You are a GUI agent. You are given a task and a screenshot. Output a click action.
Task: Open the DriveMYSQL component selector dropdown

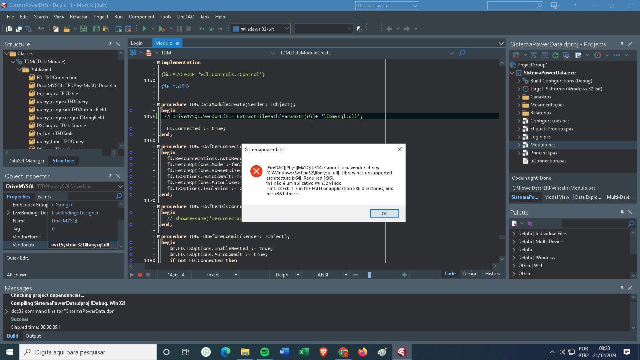[120, 186]
